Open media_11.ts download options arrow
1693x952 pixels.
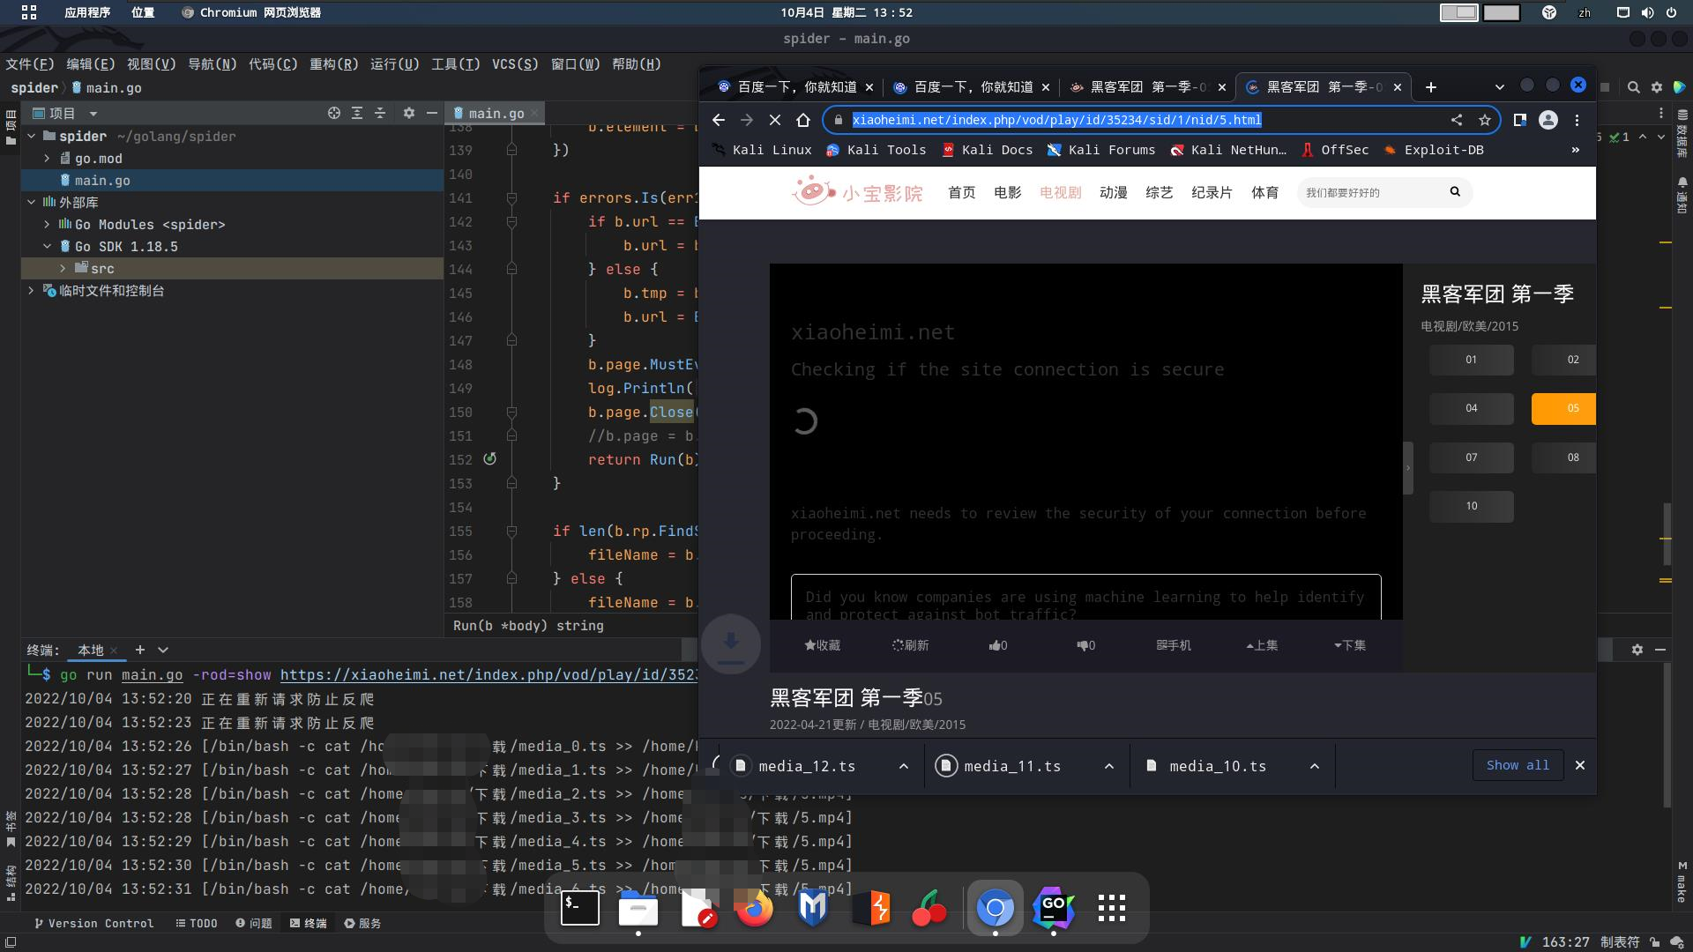[x=1109, y=766]
